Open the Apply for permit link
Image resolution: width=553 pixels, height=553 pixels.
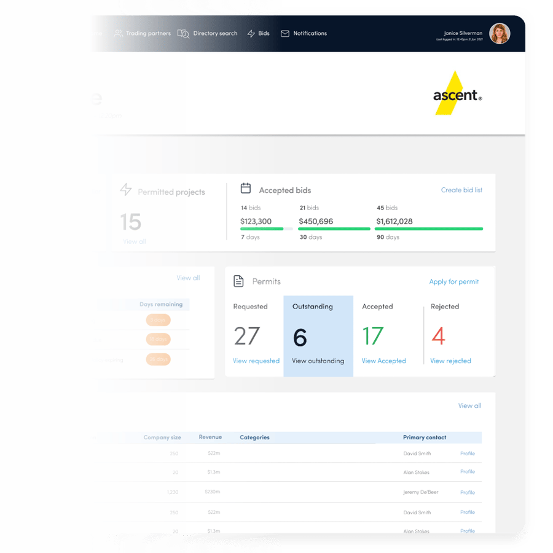[454, 281]
